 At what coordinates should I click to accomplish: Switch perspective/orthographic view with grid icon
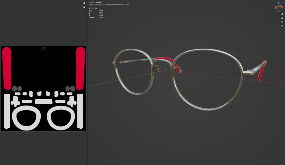pos(282,26)
